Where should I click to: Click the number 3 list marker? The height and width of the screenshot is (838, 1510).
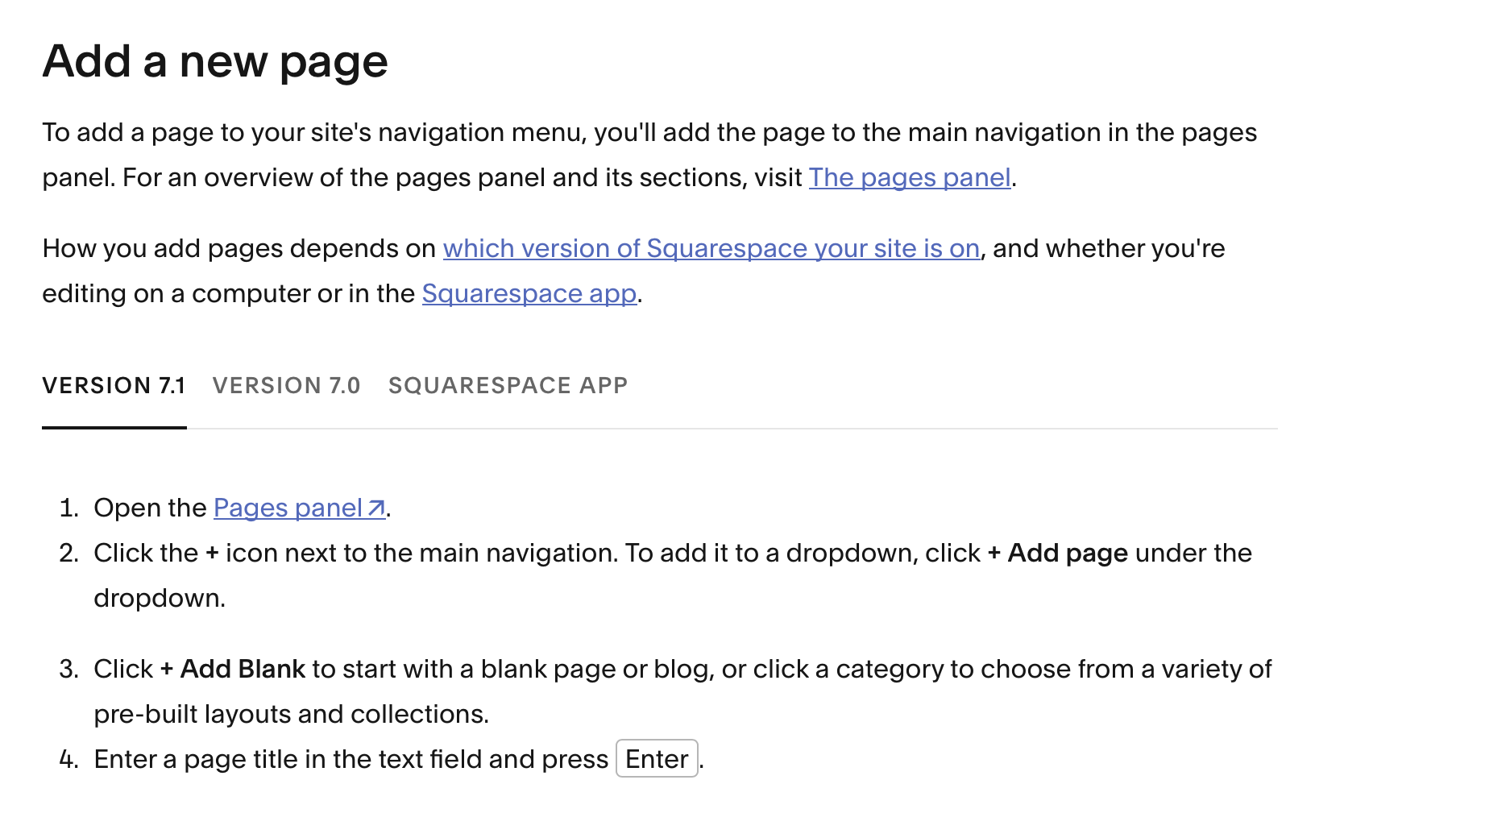tap(69, 669)
